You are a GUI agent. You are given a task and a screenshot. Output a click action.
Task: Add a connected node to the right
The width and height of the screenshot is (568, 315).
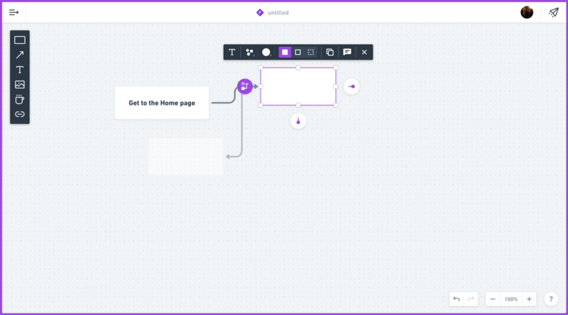tap(351, 86)
